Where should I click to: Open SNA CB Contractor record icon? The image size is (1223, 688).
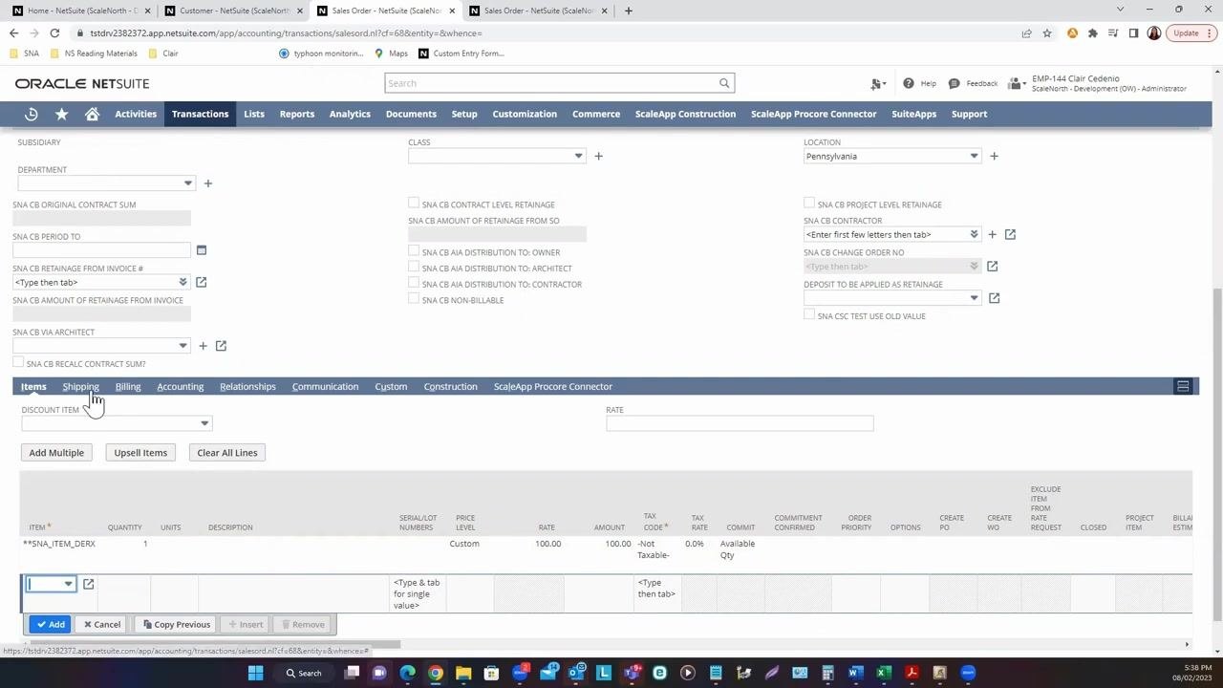point(1010,234)
